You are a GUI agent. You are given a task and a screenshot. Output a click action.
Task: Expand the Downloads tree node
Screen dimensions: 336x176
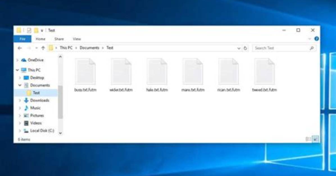(x=20, y=100)
